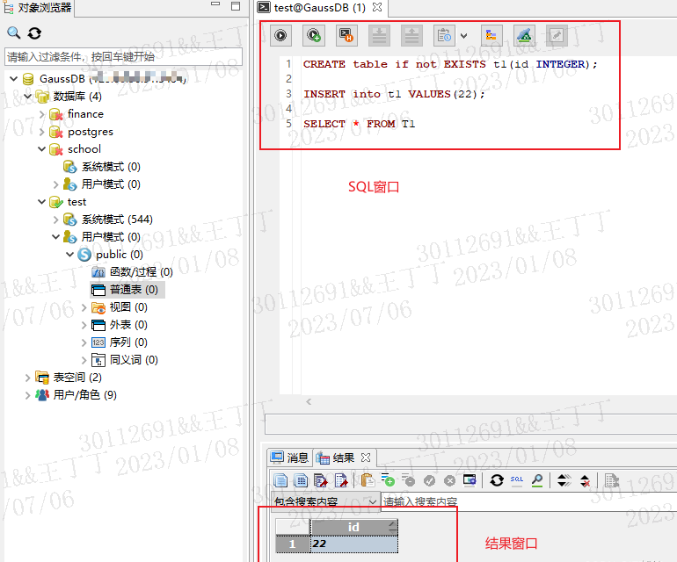Click second copy-grid icon in result toolbar
The image size is (677, 562).
coord(301,480)
